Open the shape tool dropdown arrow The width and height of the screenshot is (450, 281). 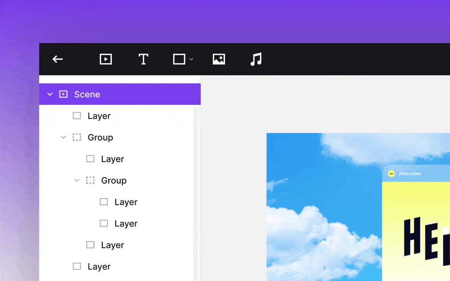(191, 59)
